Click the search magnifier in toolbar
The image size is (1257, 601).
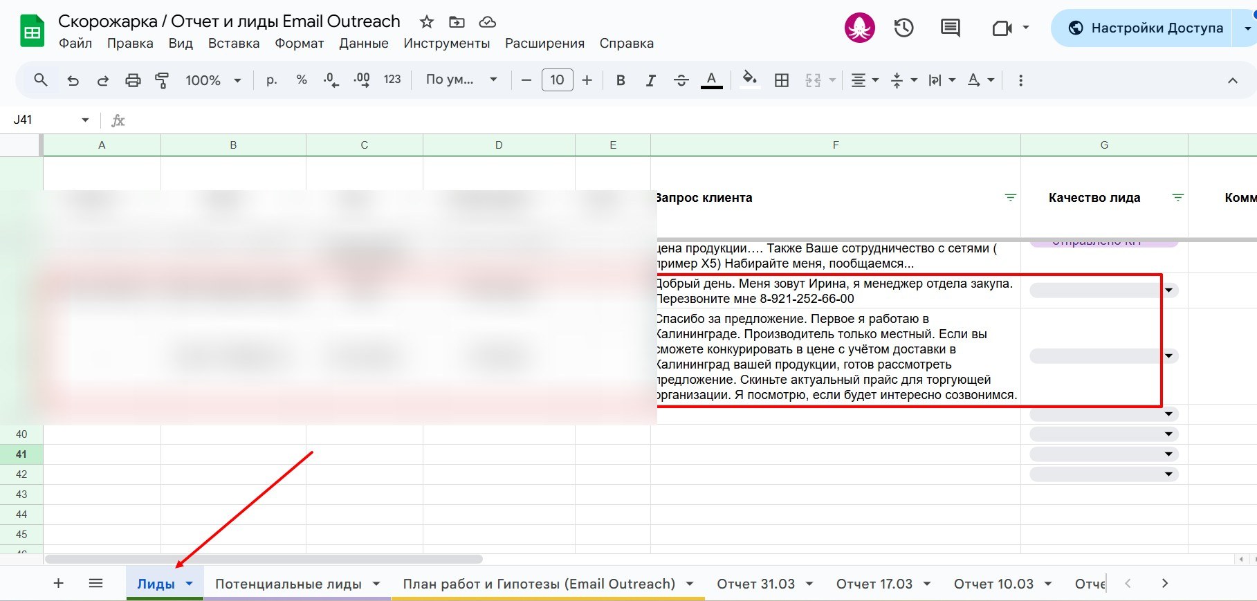[x=41, y=80]
